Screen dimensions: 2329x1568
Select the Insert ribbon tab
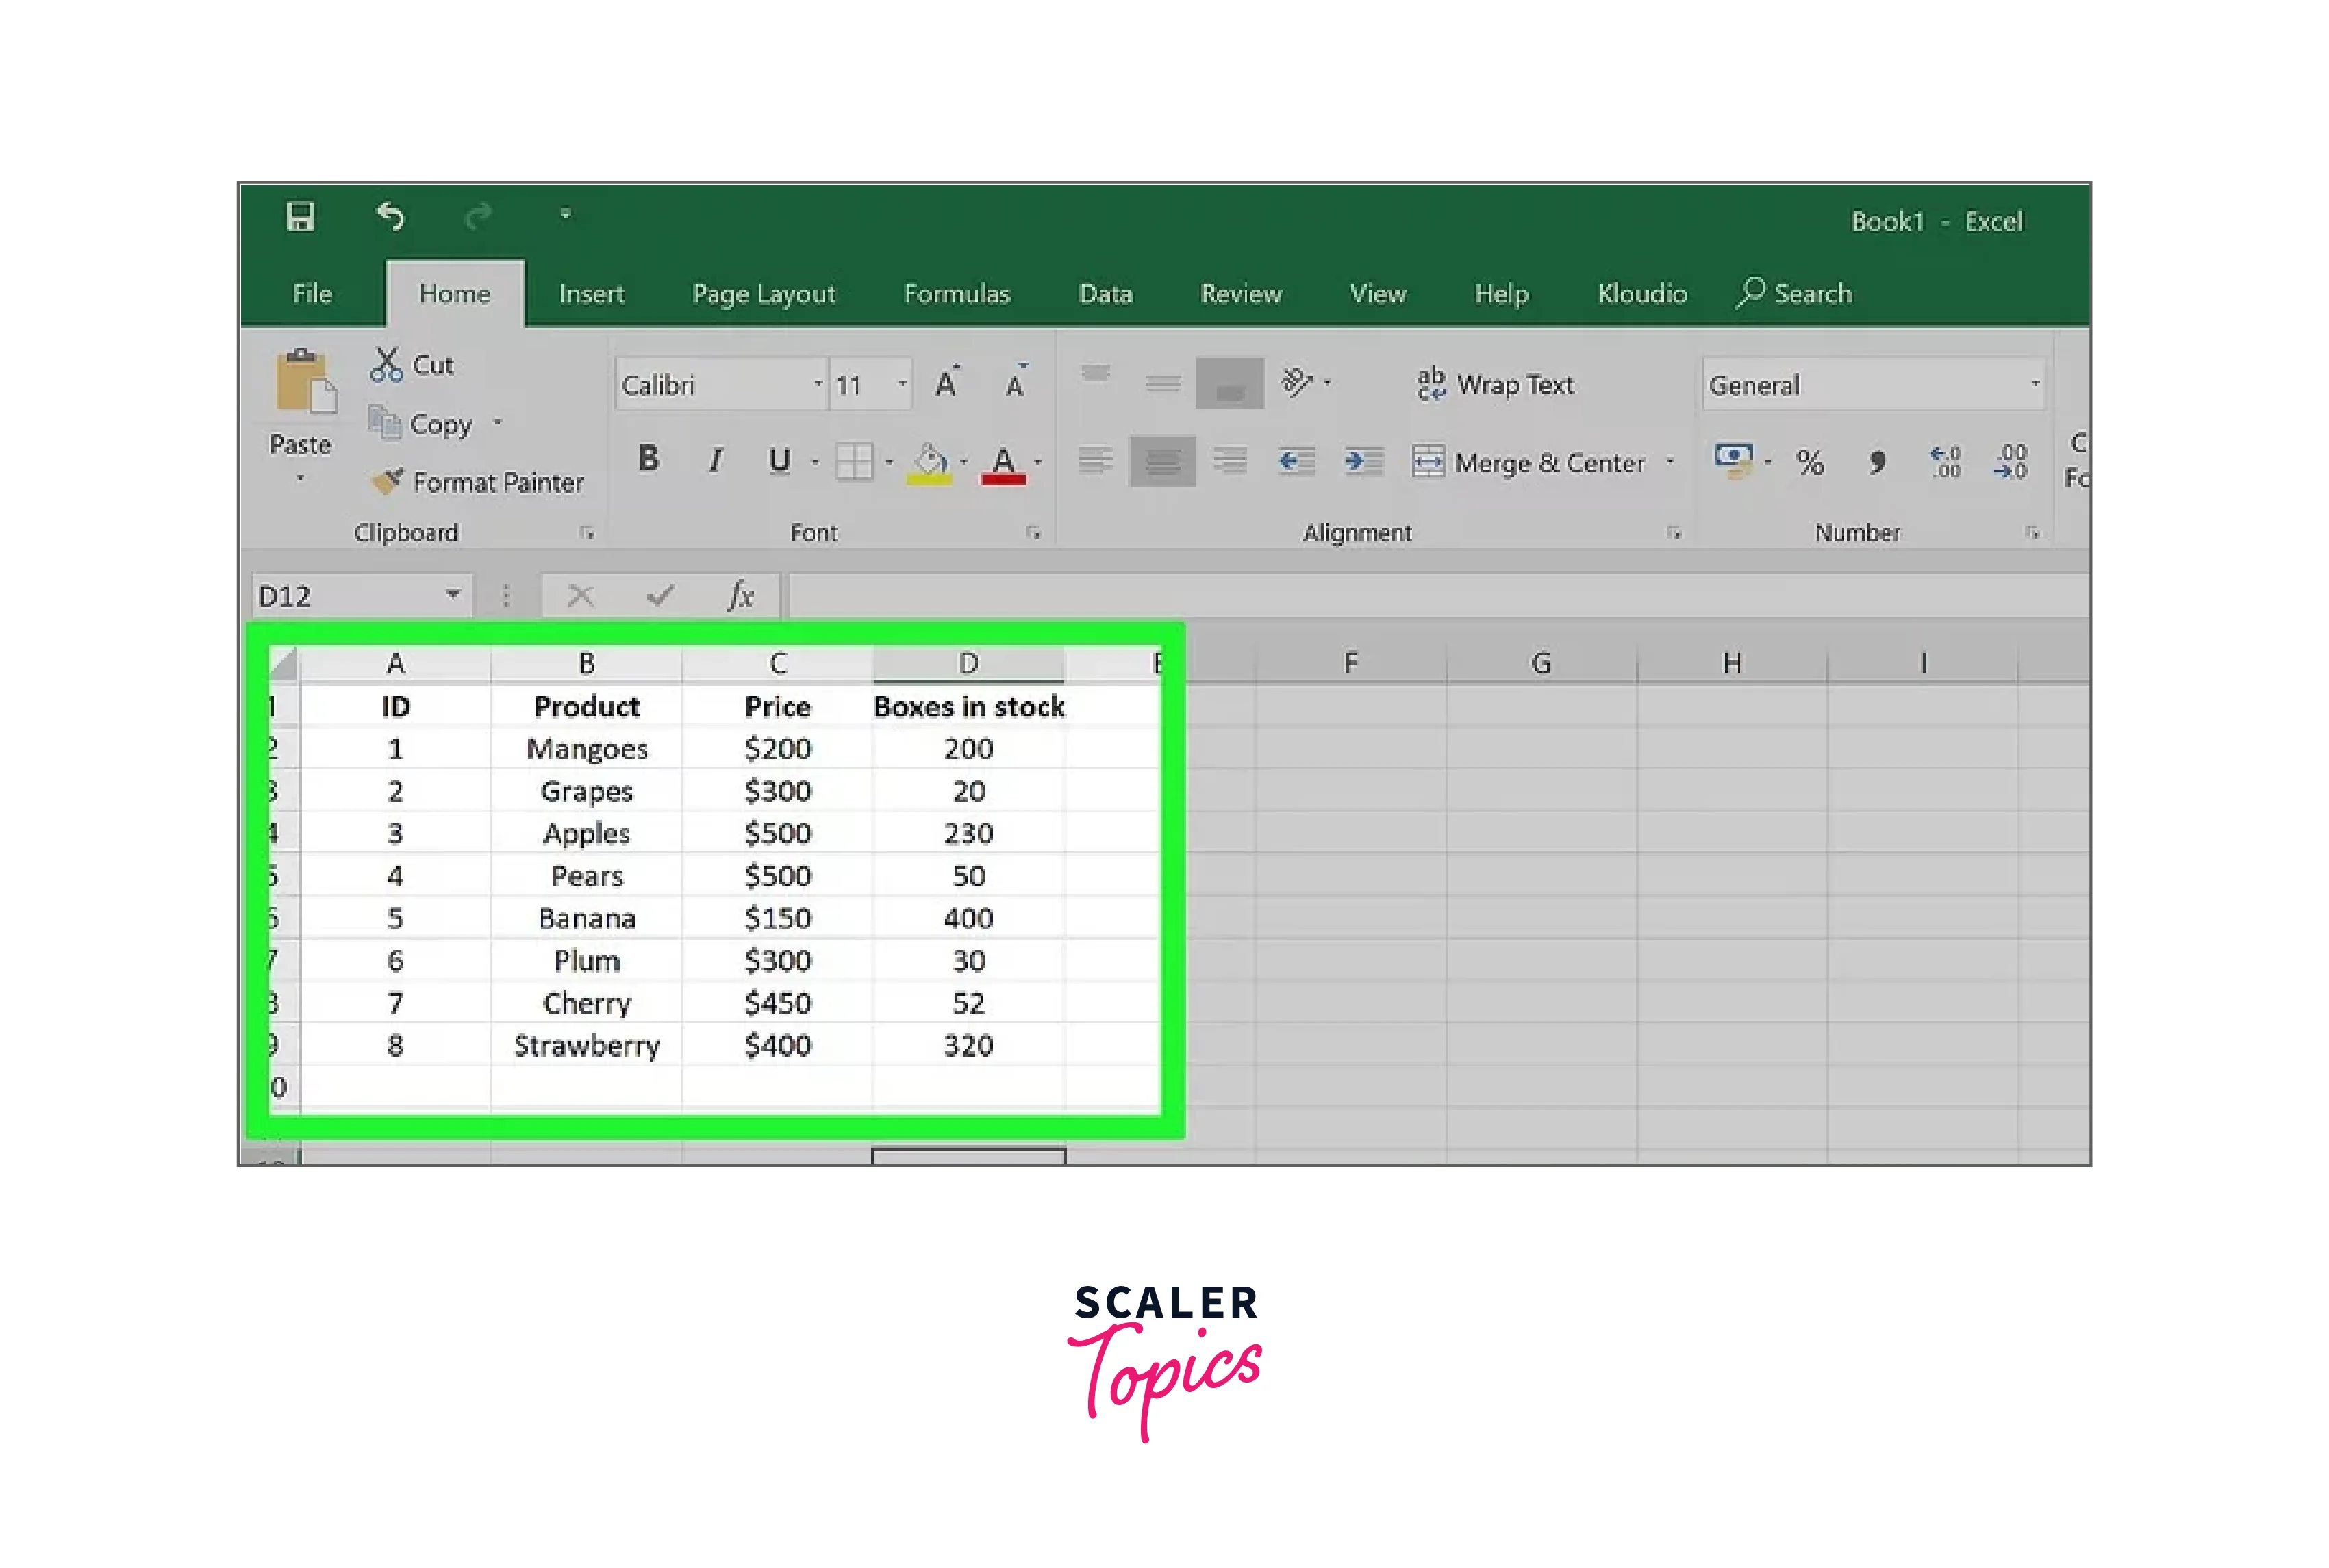click(x=590, y=292)
